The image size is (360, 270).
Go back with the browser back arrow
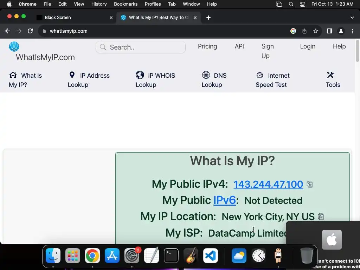coord(8,31)
